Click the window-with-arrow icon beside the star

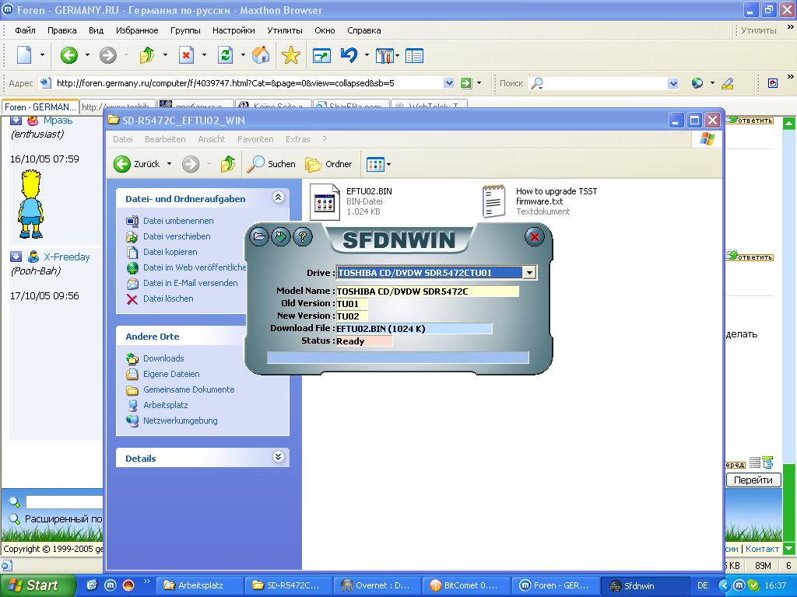coord(321,56)
